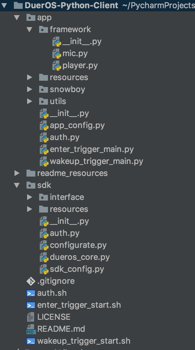Select the player.py file name
Screen dimensions: 195x350
(80, 66)
